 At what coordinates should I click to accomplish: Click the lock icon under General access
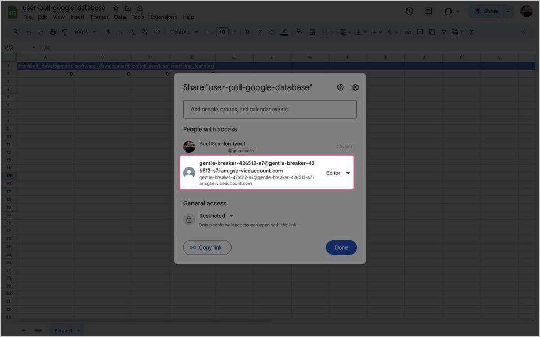(189, 220)
